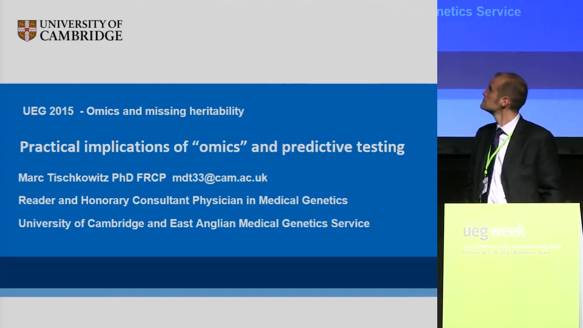Click the light blue stripe under navy band
This screenshot has height=328, width=583.
[219, 292]
